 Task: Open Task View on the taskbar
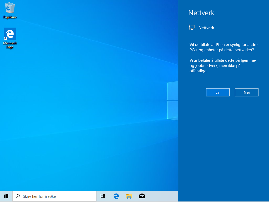click(x=103, y=196)
